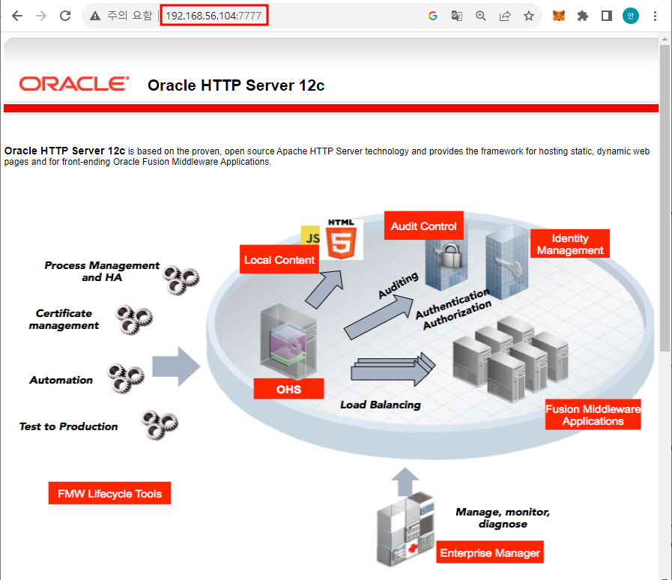
Task: Open the translate page icon
Action: click(457, 16)
